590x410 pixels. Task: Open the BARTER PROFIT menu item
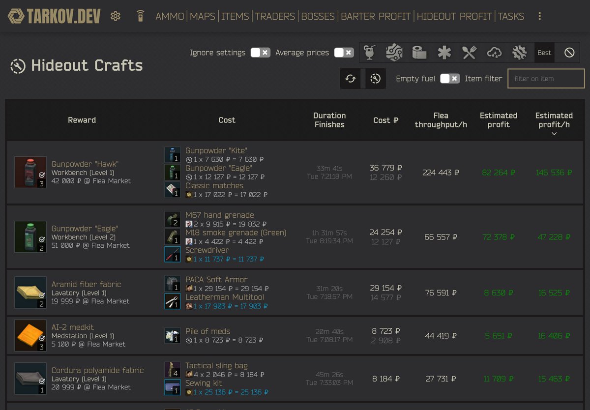coord(376,16)
